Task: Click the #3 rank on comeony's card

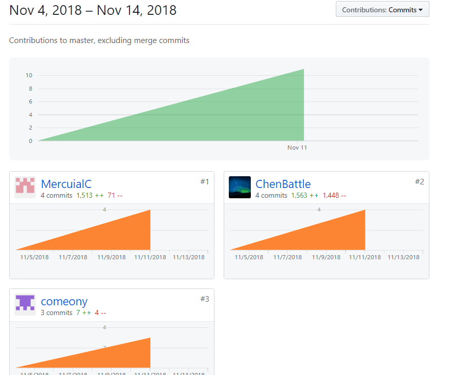Action: 205,299
